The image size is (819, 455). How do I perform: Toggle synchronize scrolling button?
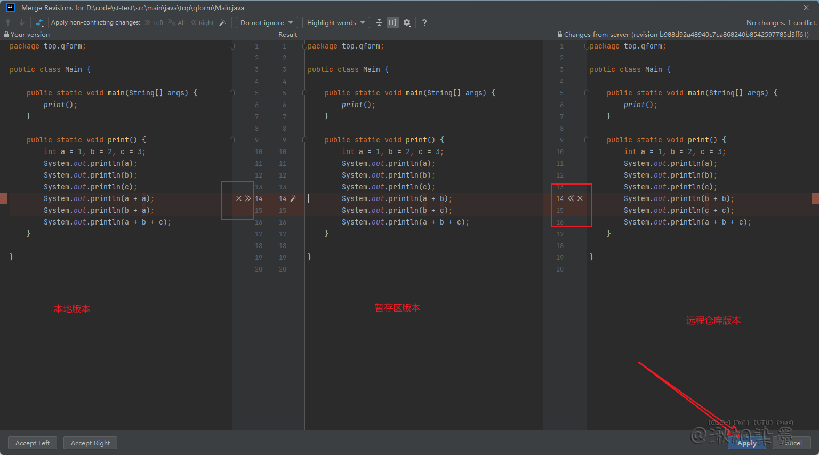coord(393,22)
